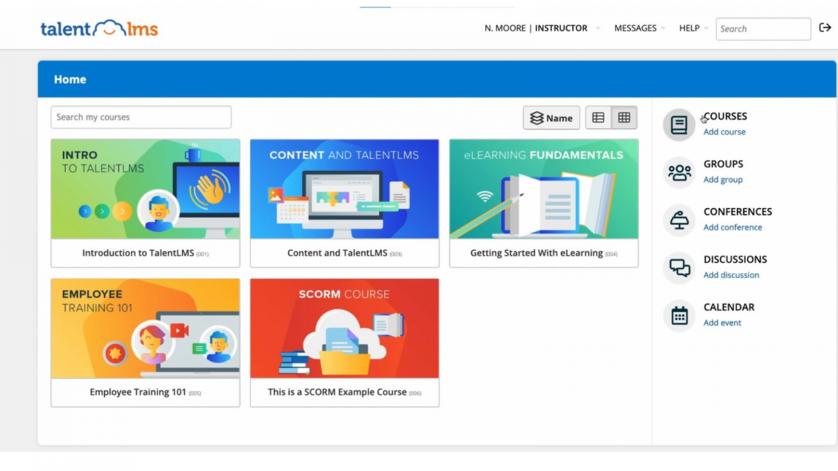The width and height of the screenshot is (838, 471).
Task: Select the Groups people icon
Action: click(678, 172)
